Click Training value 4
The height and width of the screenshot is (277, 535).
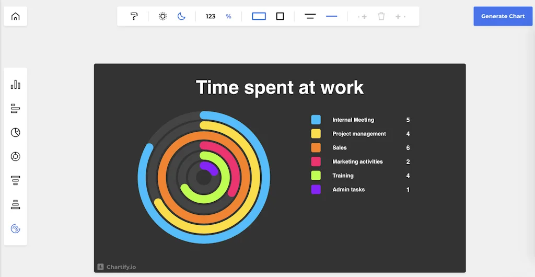click(408, 176)
